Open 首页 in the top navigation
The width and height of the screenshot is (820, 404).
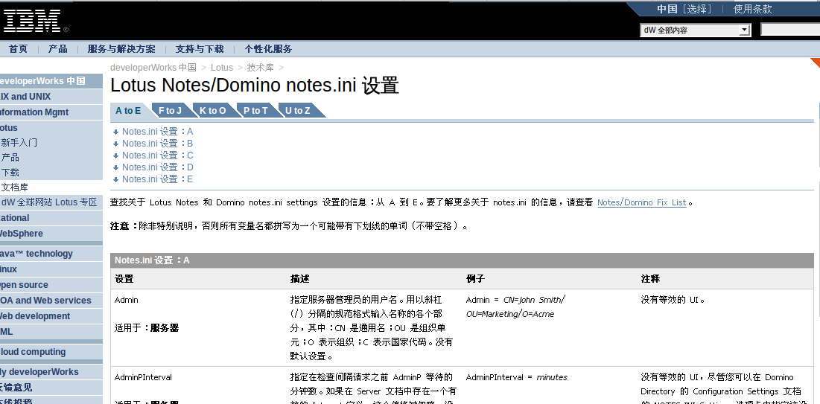point(19,49)
